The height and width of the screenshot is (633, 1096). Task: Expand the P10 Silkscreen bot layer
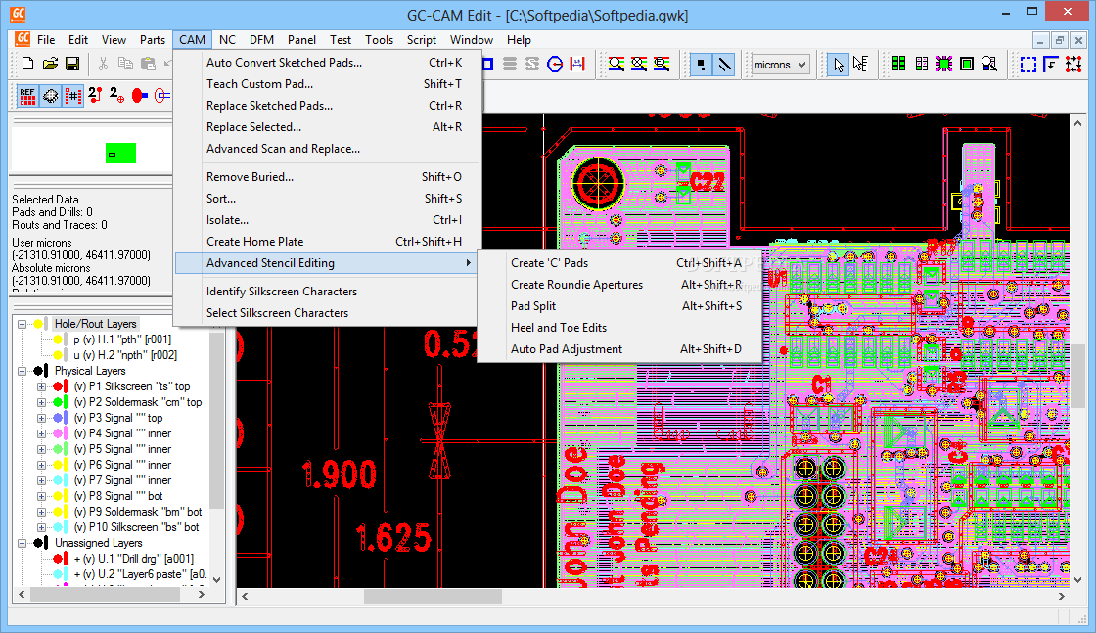[41, 527]
